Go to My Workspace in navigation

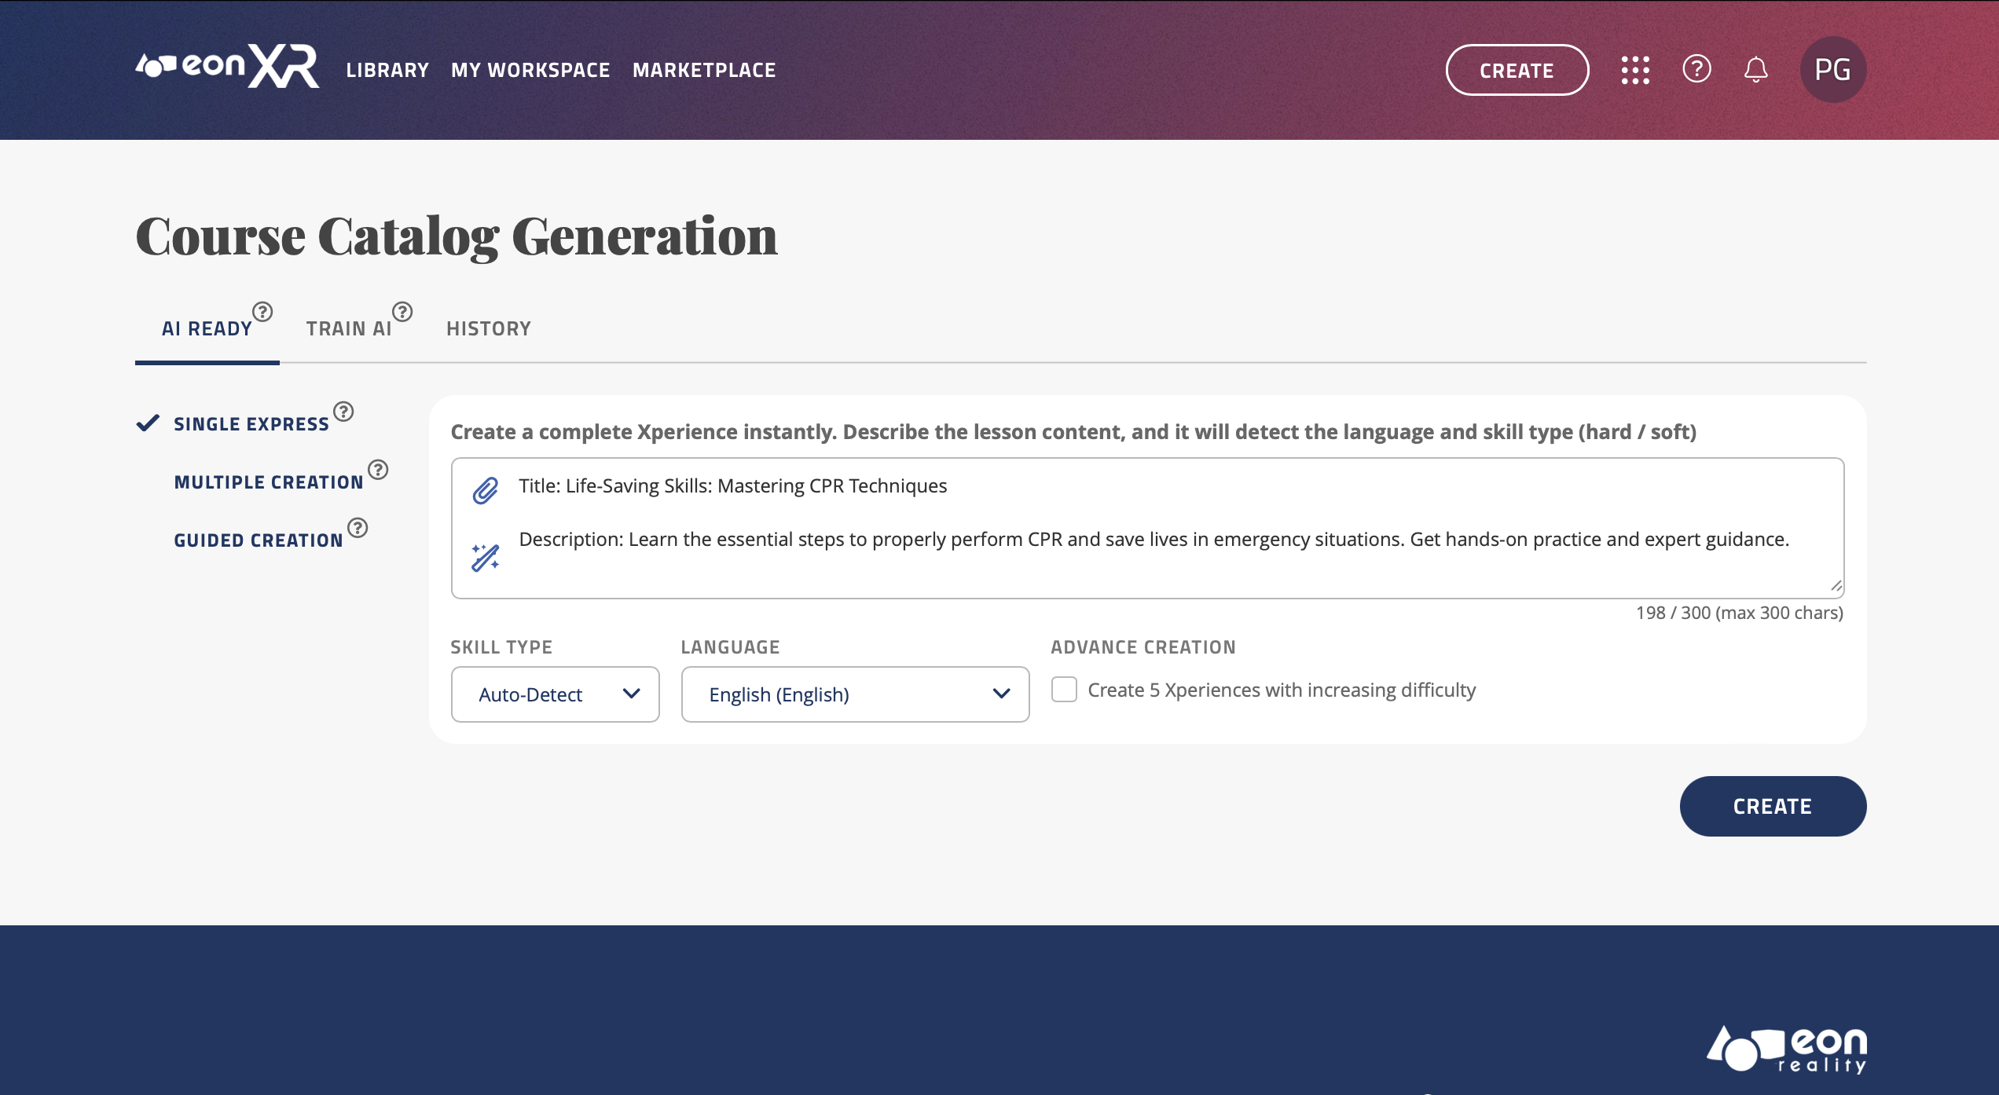530,70
